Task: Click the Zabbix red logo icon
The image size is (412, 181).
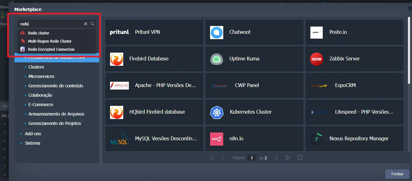Action: pyautogui.click(x=316, y=59)
